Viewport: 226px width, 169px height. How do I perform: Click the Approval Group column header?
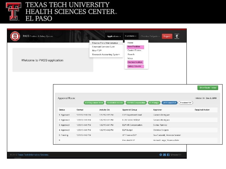click(x=130, y=110)
